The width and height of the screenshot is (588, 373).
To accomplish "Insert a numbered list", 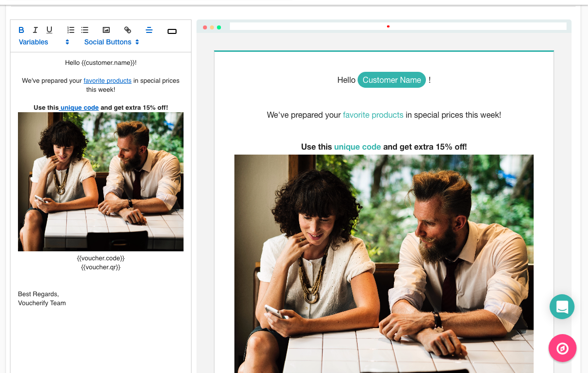I will tap(71, 30).
